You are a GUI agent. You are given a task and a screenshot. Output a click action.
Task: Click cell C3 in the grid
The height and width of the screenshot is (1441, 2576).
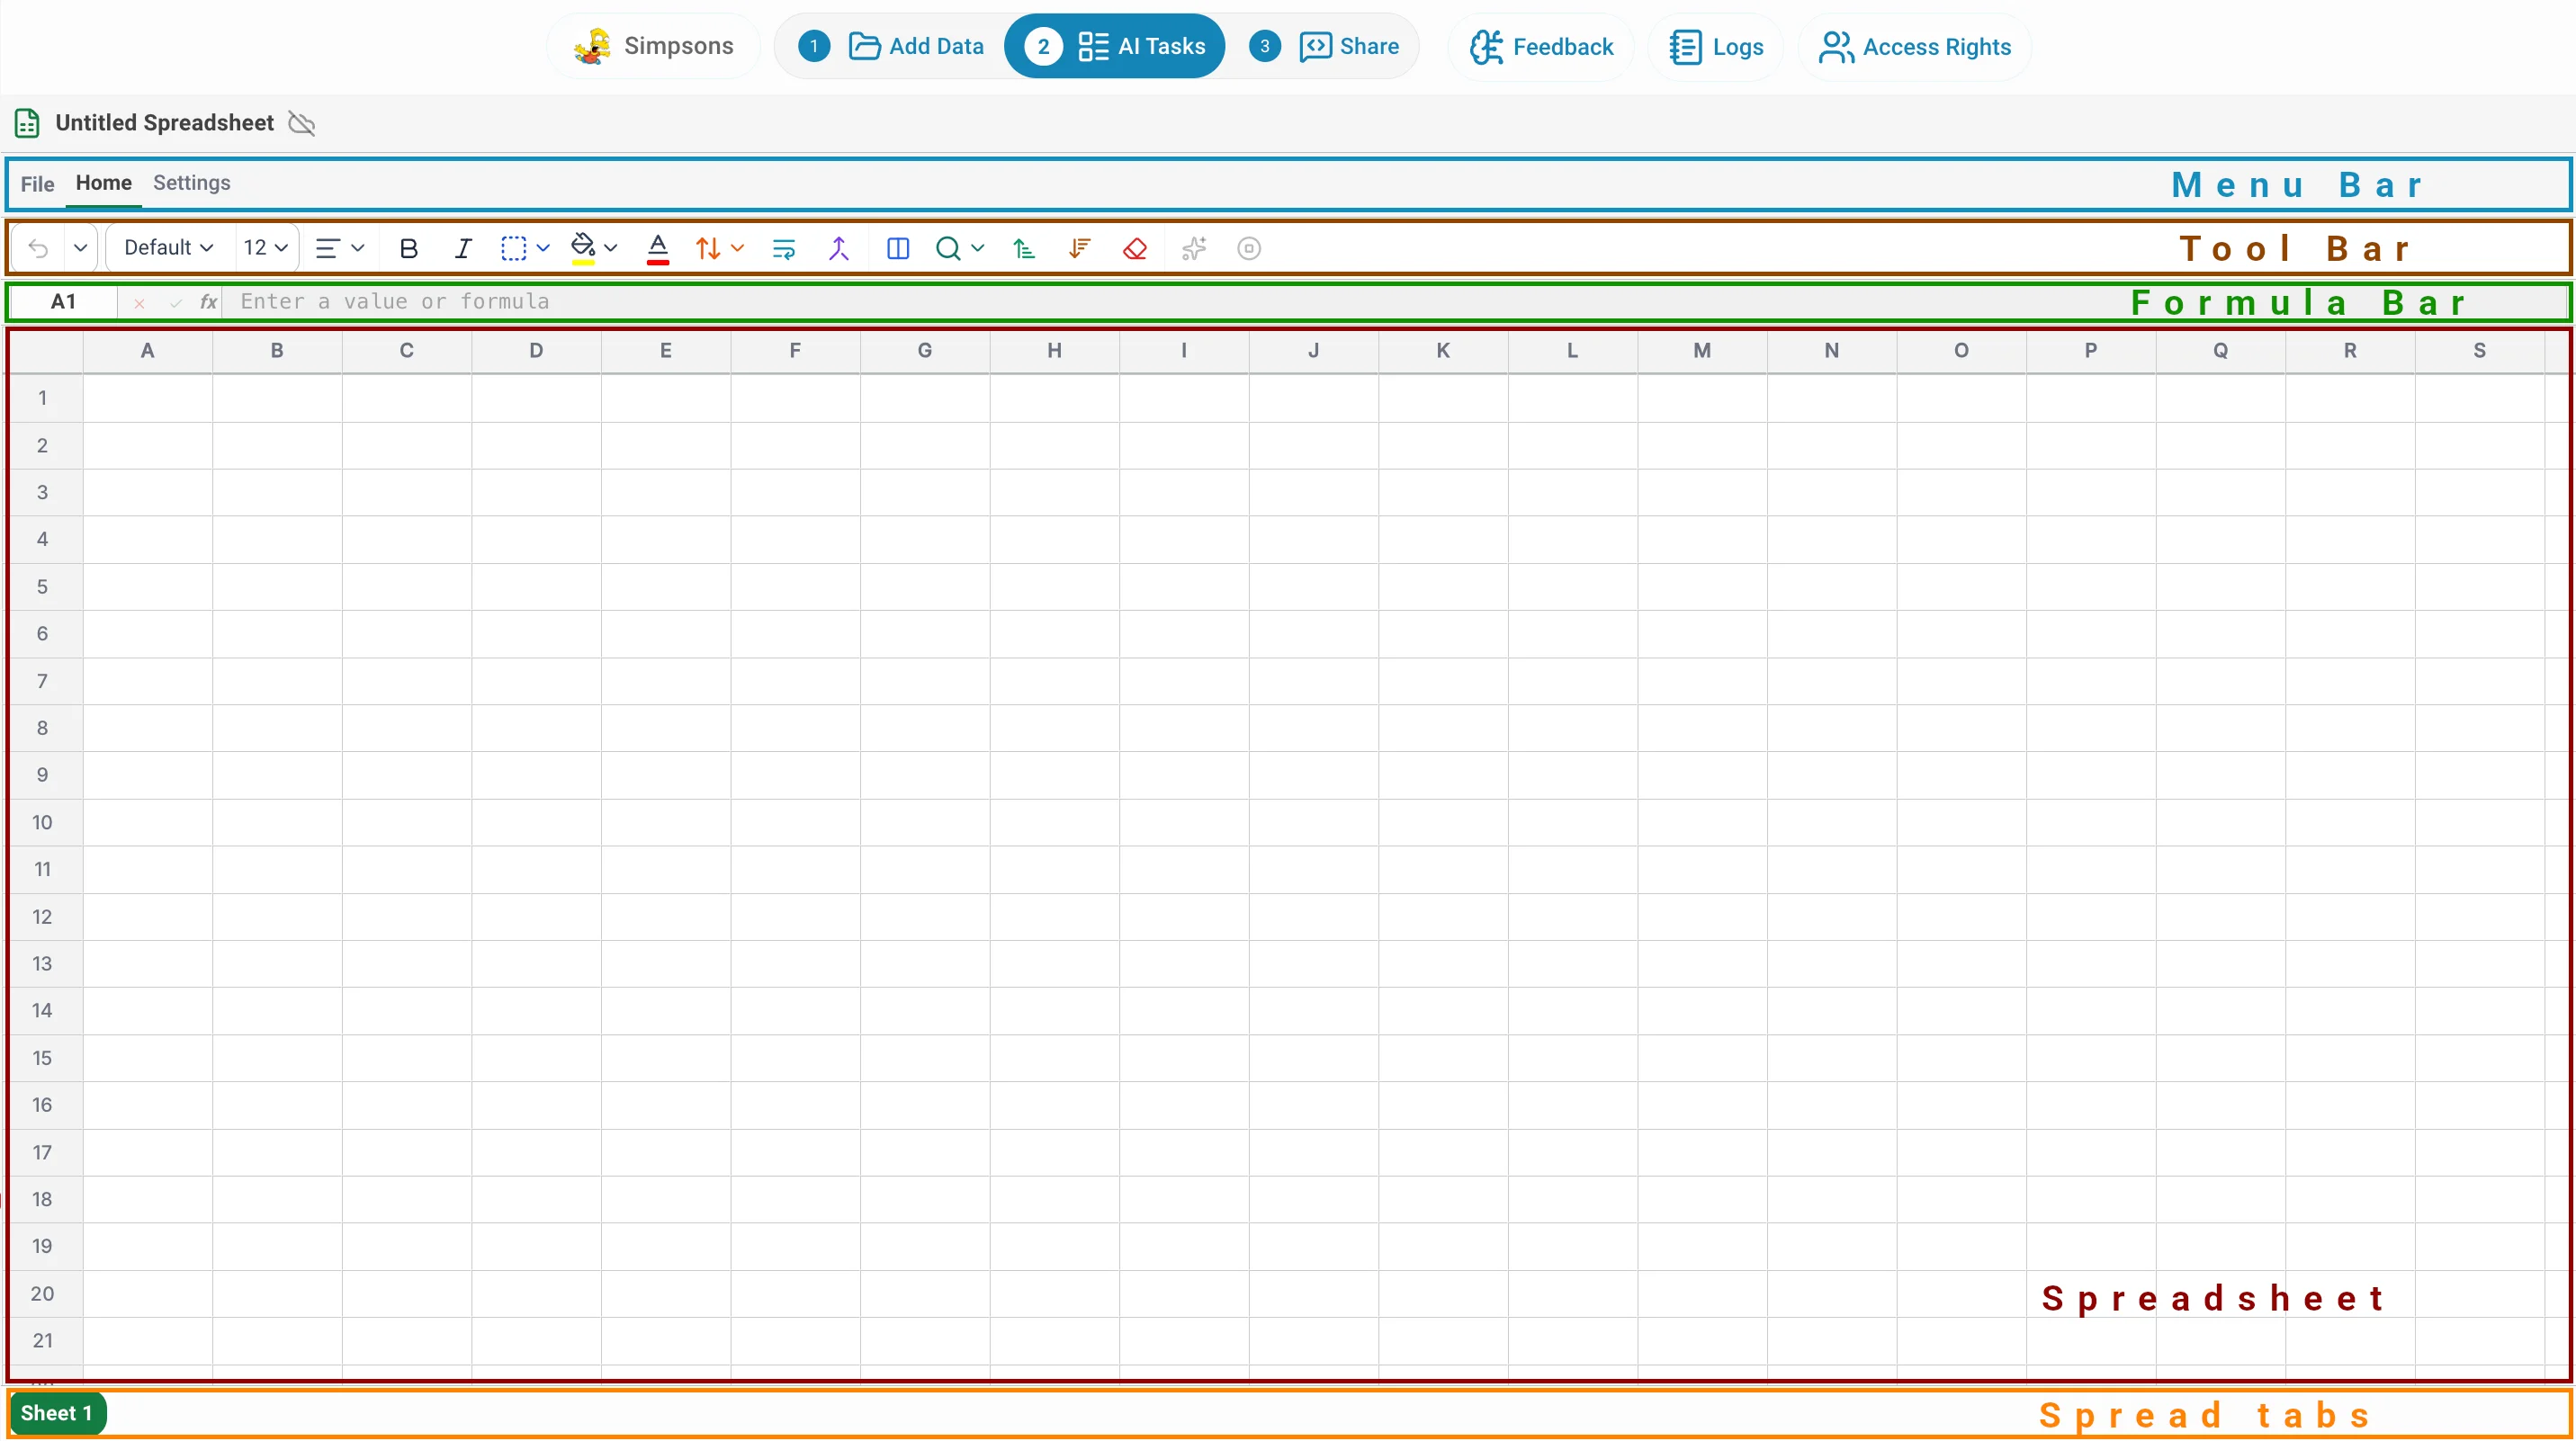coord(406,492)
